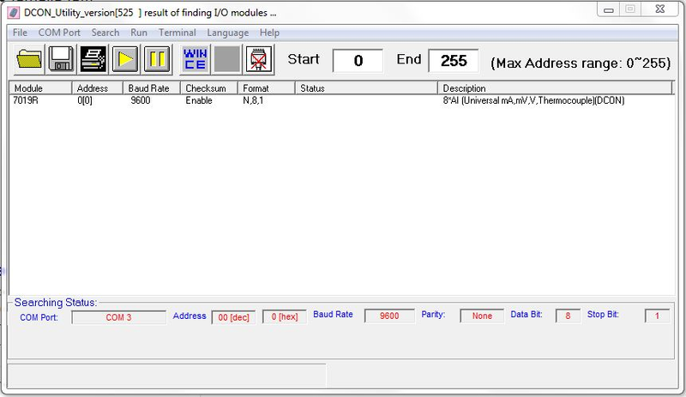Open the Help menu

click(x=269, y=33)
